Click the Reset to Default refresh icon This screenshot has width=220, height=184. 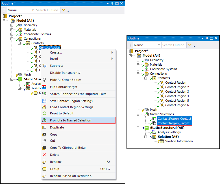click(x=44, y=113)
